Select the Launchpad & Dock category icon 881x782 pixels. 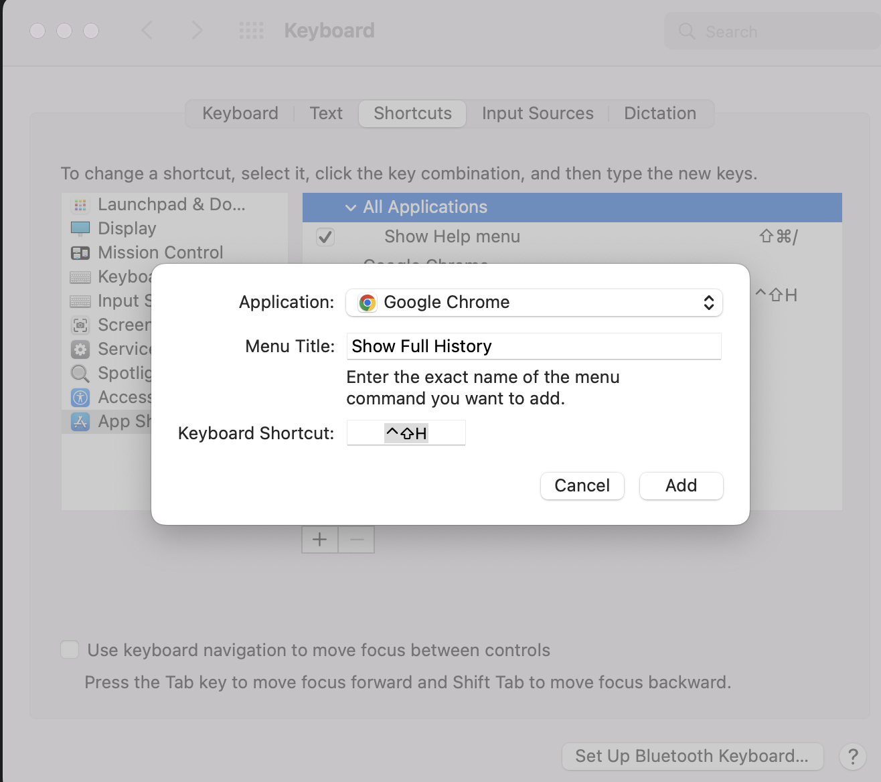[x=80, y=205]
